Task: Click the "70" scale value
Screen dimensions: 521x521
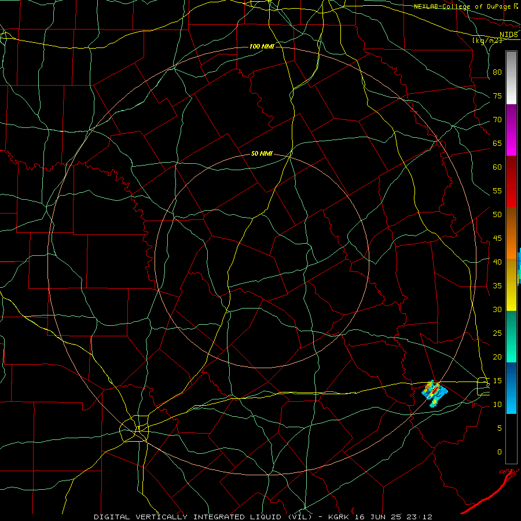Action: click(497, 120)
